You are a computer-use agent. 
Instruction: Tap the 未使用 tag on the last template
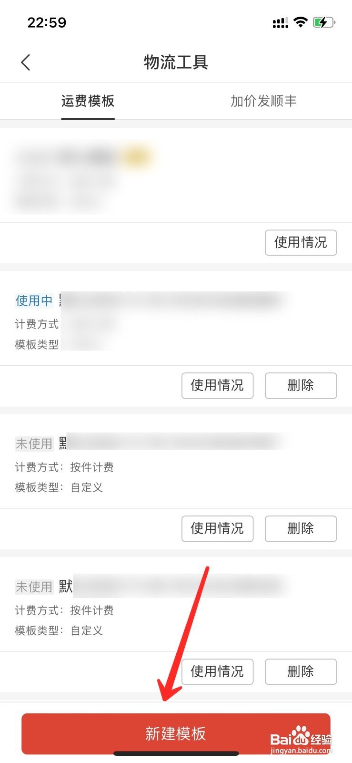pyautogui.click(x=34, y=587)
